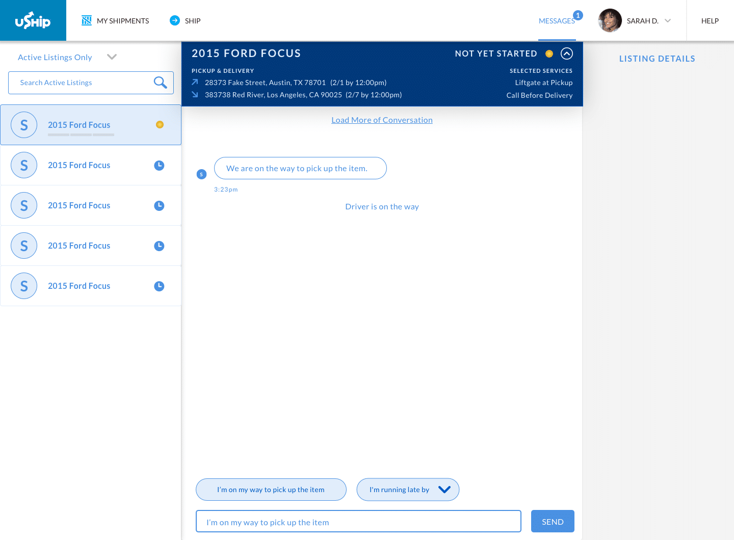The height and width of the screenshot is (540, 734).
Task: Open the LISTING DETAILS panel
Action: (x=657, y=59)
